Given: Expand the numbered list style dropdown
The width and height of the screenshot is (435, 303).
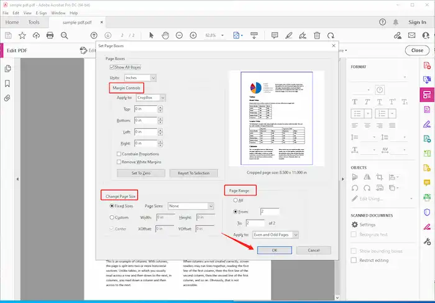Looking at the screenshot, I should (x=392, y=114).
